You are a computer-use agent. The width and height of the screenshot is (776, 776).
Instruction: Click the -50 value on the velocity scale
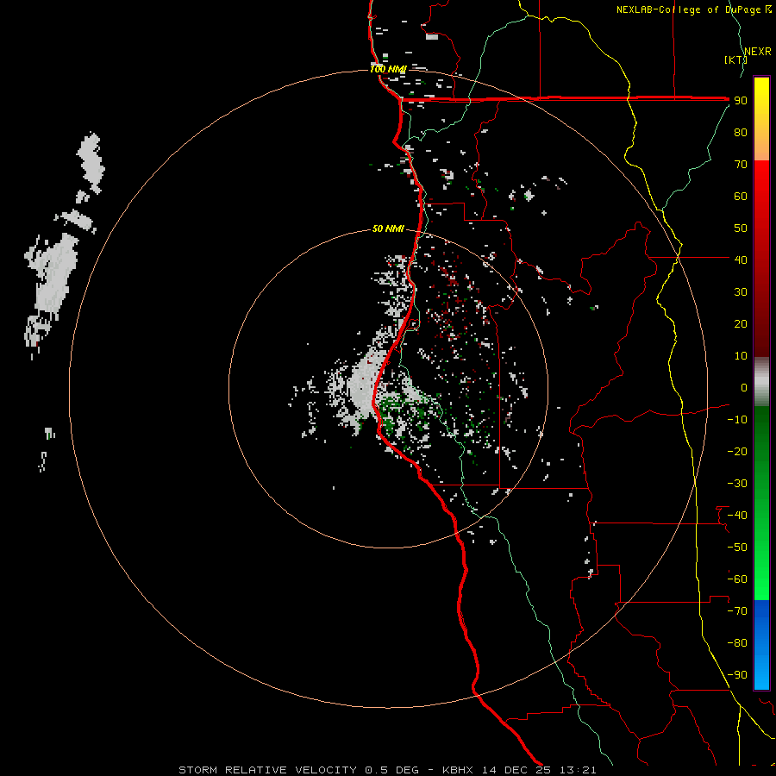click(x=737, y=548)
